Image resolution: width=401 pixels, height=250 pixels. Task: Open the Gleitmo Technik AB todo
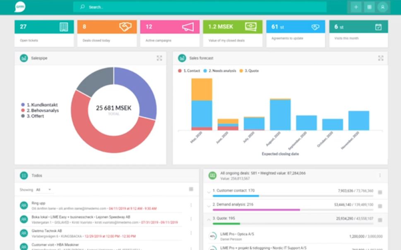click(x=101, y=233)
